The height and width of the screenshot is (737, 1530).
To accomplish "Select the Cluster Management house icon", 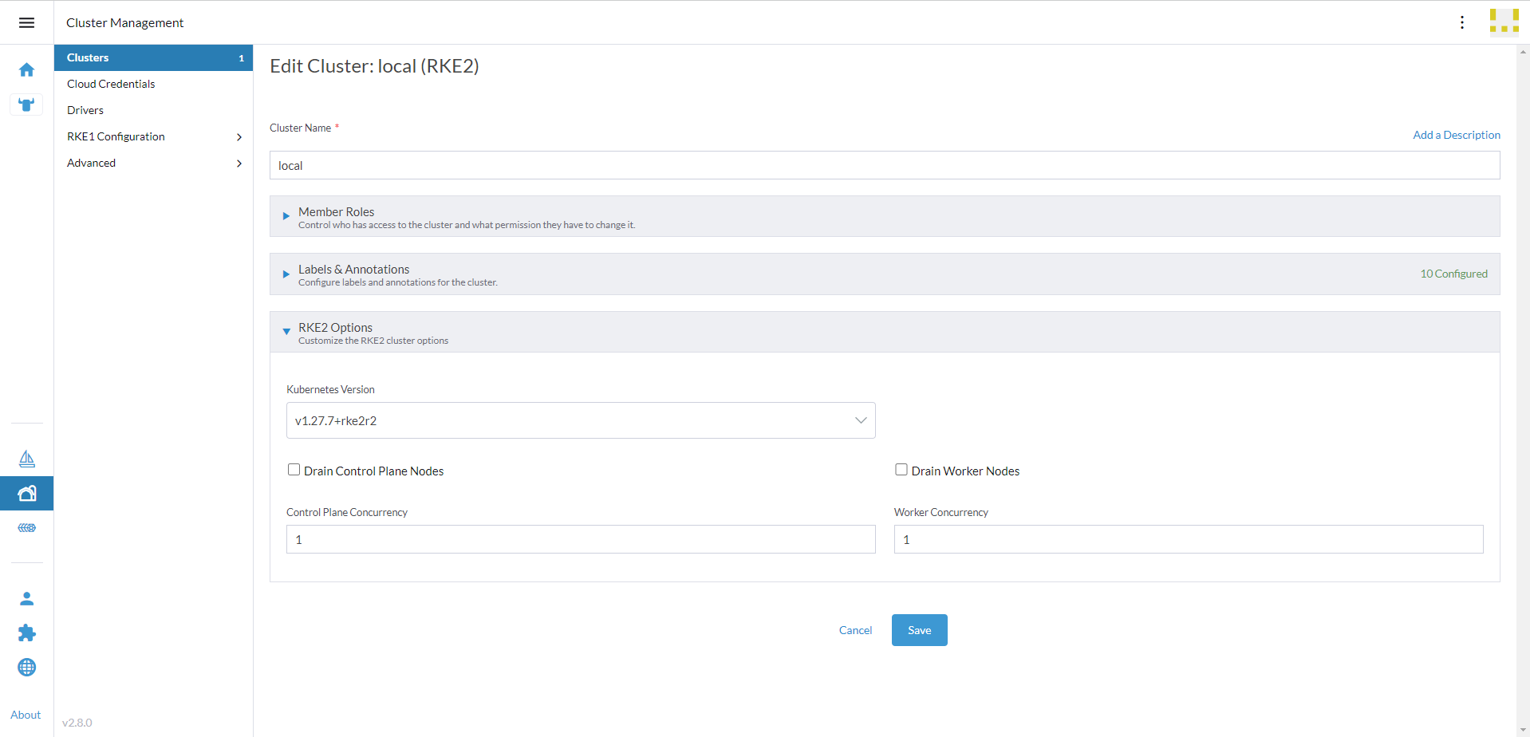I will [x=26, y=493].
